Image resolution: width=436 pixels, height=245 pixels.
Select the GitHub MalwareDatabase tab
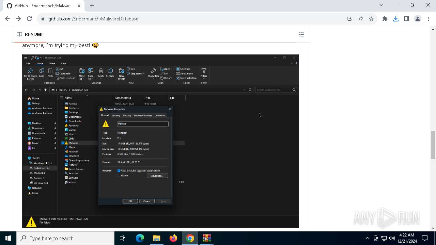pyautogui.click(x=44, y=6)
